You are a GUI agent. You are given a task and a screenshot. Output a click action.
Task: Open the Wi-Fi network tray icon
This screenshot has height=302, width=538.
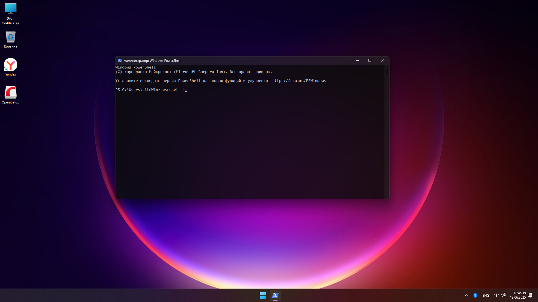coord(496,295)
